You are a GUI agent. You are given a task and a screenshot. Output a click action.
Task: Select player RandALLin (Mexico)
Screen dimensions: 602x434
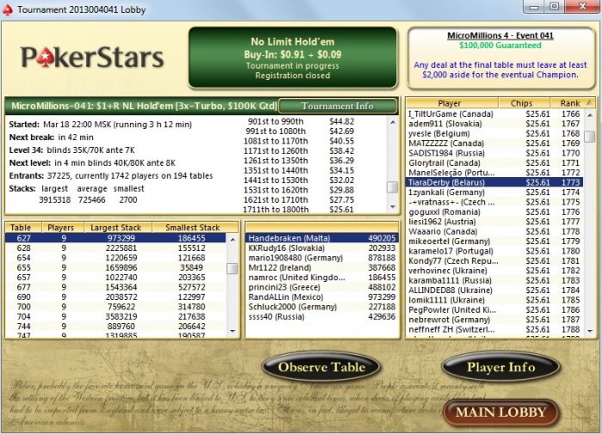322,296
